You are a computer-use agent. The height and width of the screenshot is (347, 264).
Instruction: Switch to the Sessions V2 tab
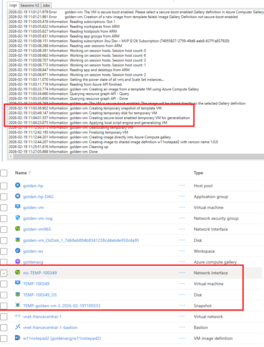[x=30, y=5]
